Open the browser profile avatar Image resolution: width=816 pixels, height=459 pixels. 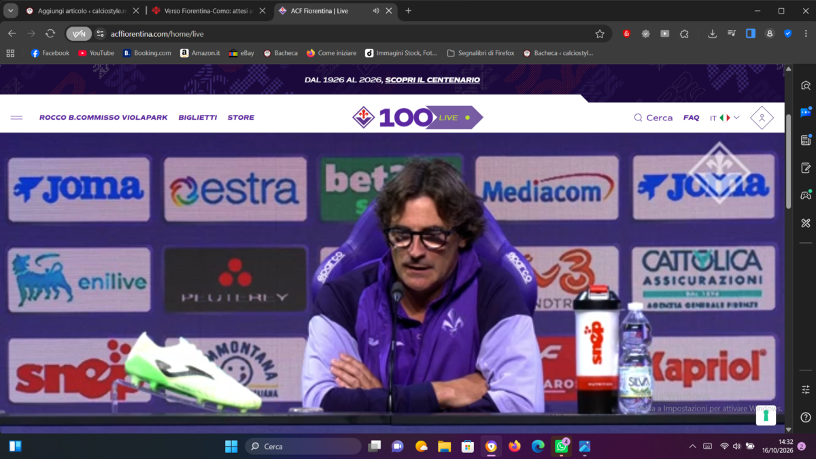click(769, 33)
